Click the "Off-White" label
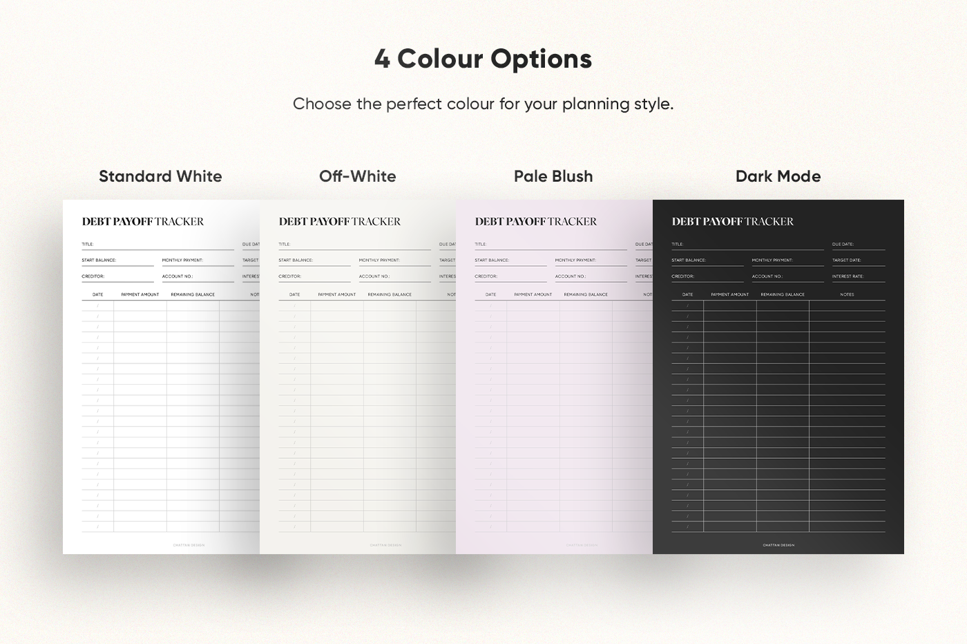This screenshot has height=644, width=967. point(358,176)
